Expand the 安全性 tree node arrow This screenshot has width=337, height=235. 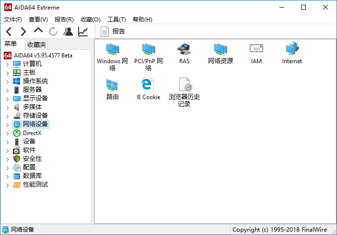(x=8, y=159)
